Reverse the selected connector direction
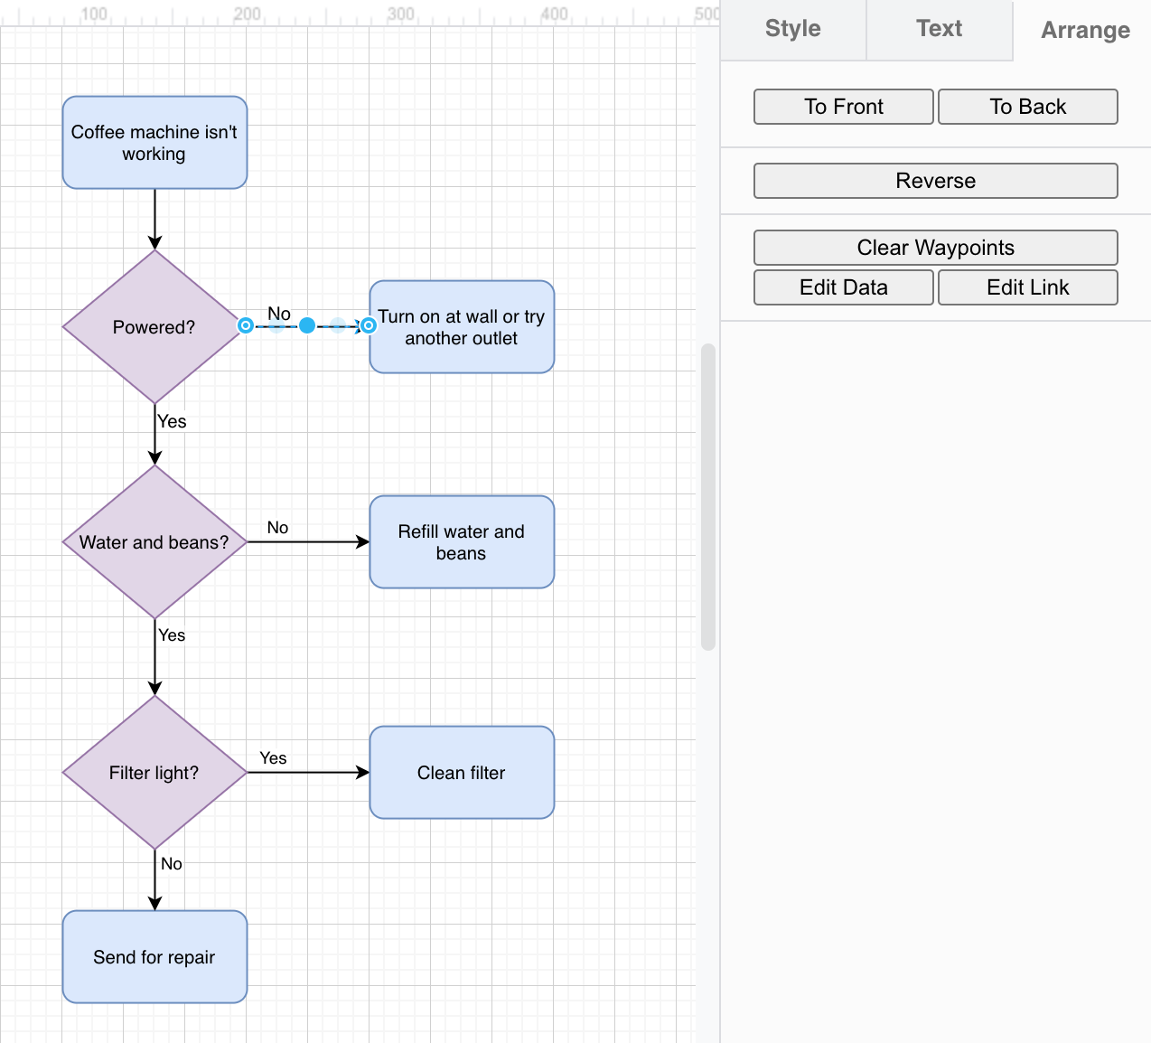 pyautogui.click(x=935, y=180)
